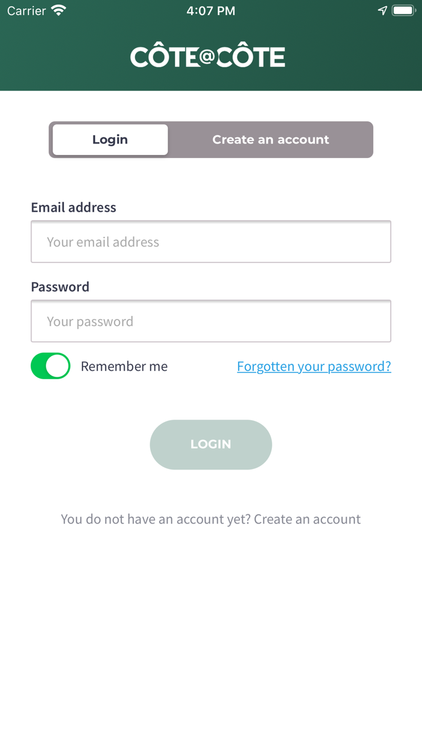Tap the Carrier label in status bar
The image size is (422, 750).
coord(26,11)
